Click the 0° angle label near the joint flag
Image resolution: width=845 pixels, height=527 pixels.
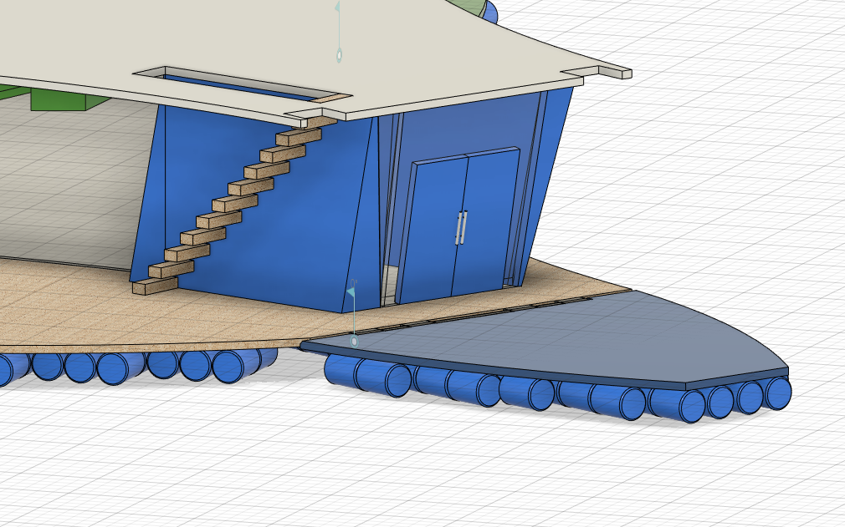tap(355, 282)
